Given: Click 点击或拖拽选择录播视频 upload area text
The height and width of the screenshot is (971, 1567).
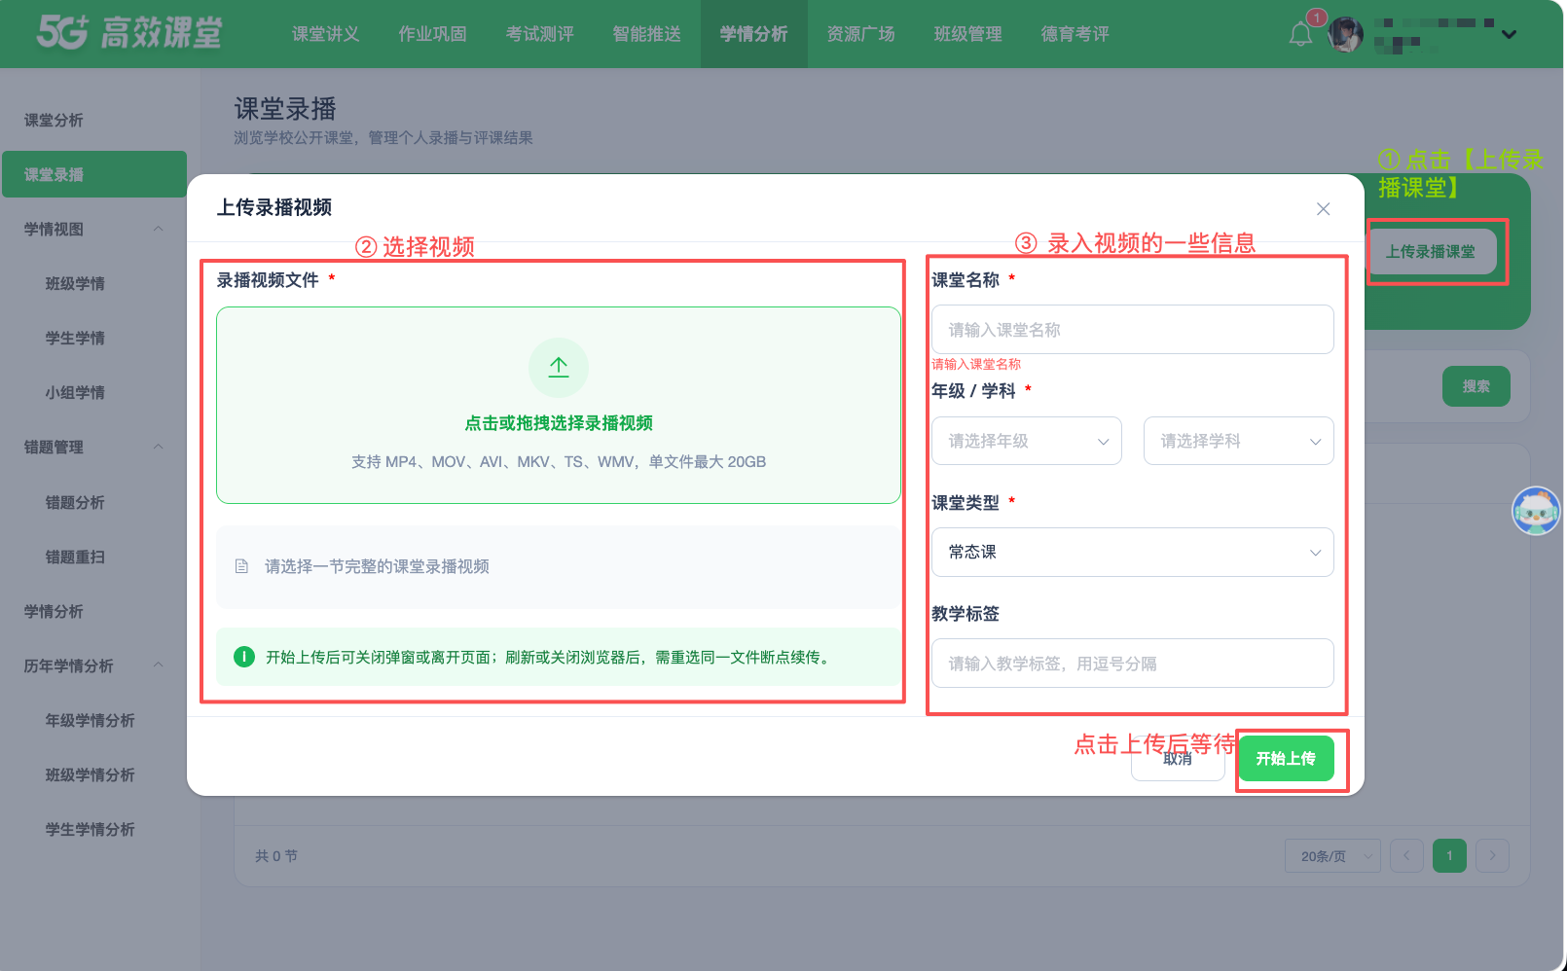Looking at the screenshot, I should point(559,423).
